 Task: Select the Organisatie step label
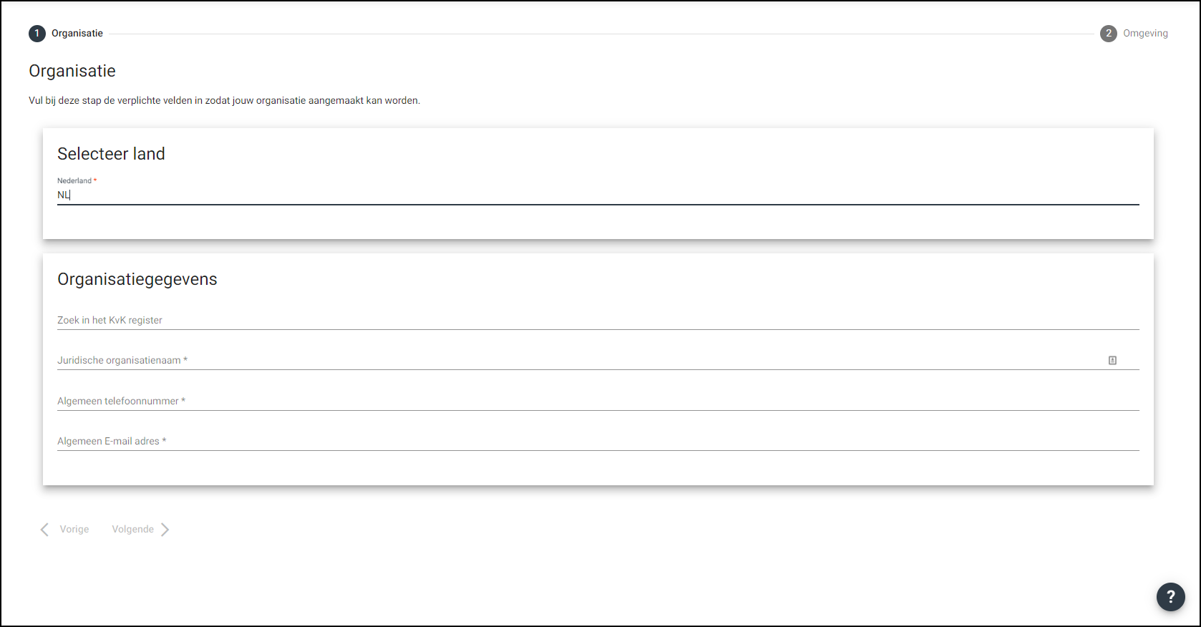tap(77, 34)
